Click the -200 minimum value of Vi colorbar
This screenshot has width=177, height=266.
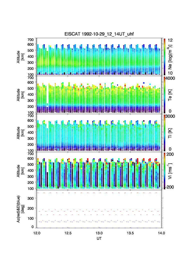pyautogui.click(x=170, y=187)
